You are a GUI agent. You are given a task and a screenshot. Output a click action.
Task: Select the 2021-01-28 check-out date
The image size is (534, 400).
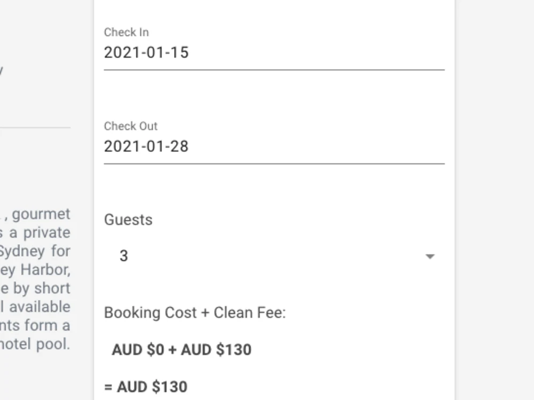146,146
